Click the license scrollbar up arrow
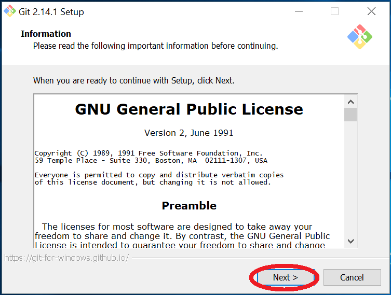Image resolution: width=391 pixels, height=295 pixels. [350, 102]
